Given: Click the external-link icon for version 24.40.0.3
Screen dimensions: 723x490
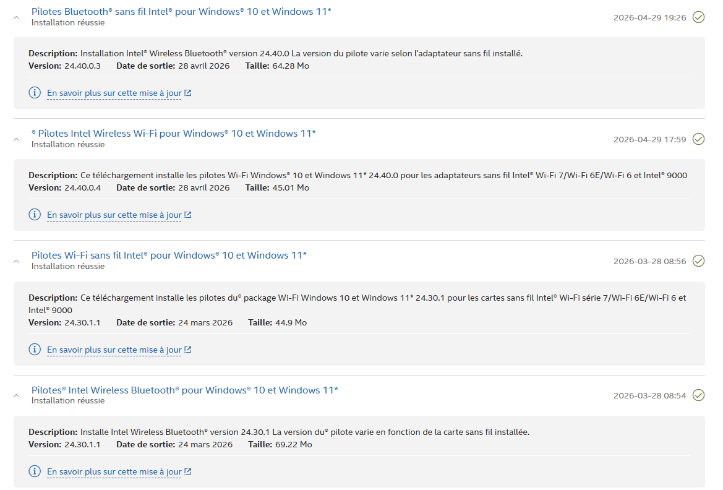Looking at the screenshot, I should tap(187, 93).
